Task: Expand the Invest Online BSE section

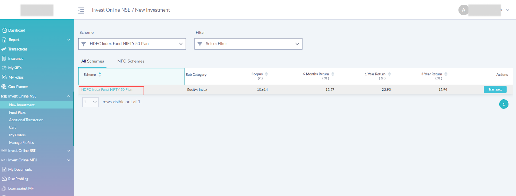Action: coord(69,151)
